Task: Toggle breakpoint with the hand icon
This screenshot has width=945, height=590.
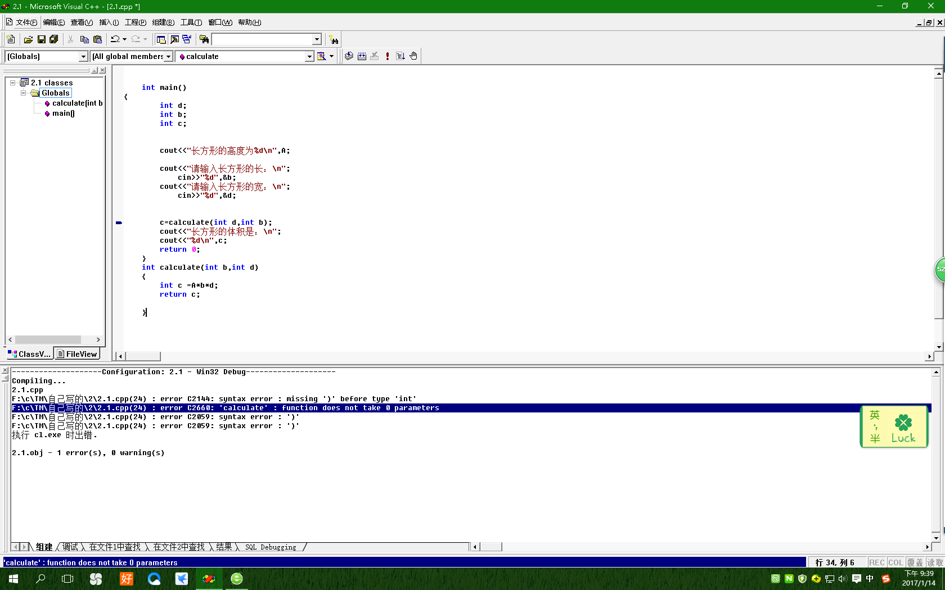Action: coord(413,56)
